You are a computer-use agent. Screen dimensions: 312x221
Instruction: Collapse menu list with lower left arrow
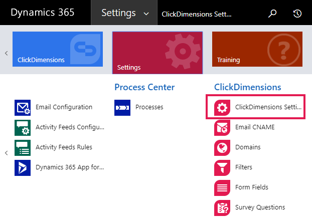click(x=7, y=153)
